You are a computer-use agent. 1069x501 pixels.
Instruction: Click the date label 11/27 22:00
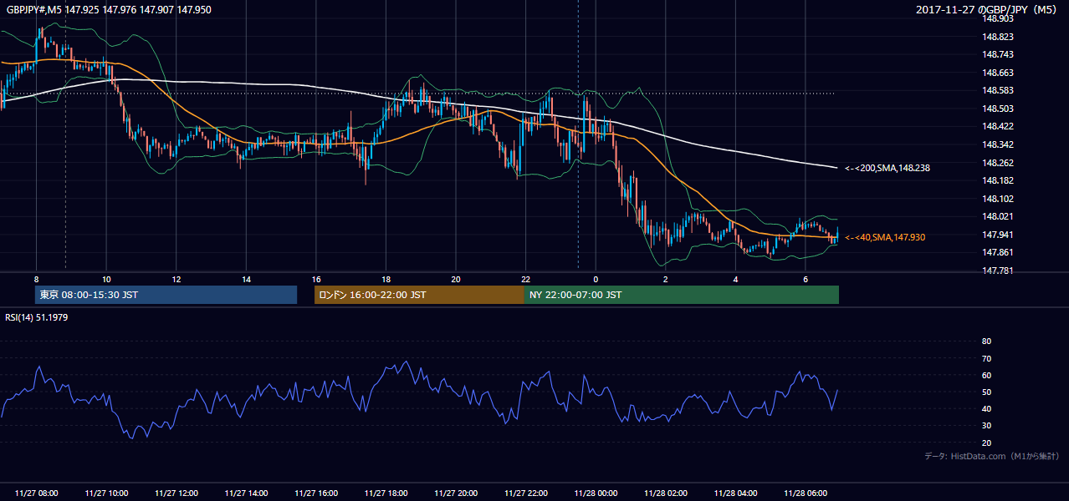coord(525,493)
